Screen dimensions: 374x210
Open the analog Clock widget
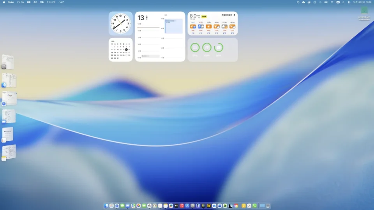click(121, 23)
